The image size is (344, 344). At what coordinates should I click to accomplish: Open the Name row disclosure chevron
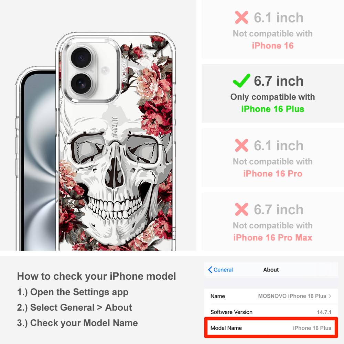[330, 296]
